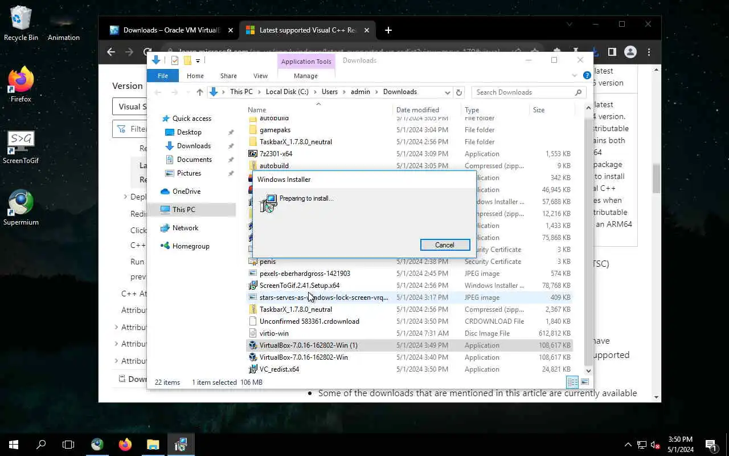
Task: Switch to Firefox on the taskbar
Action: pyautogui.click(x=125, y=444)
